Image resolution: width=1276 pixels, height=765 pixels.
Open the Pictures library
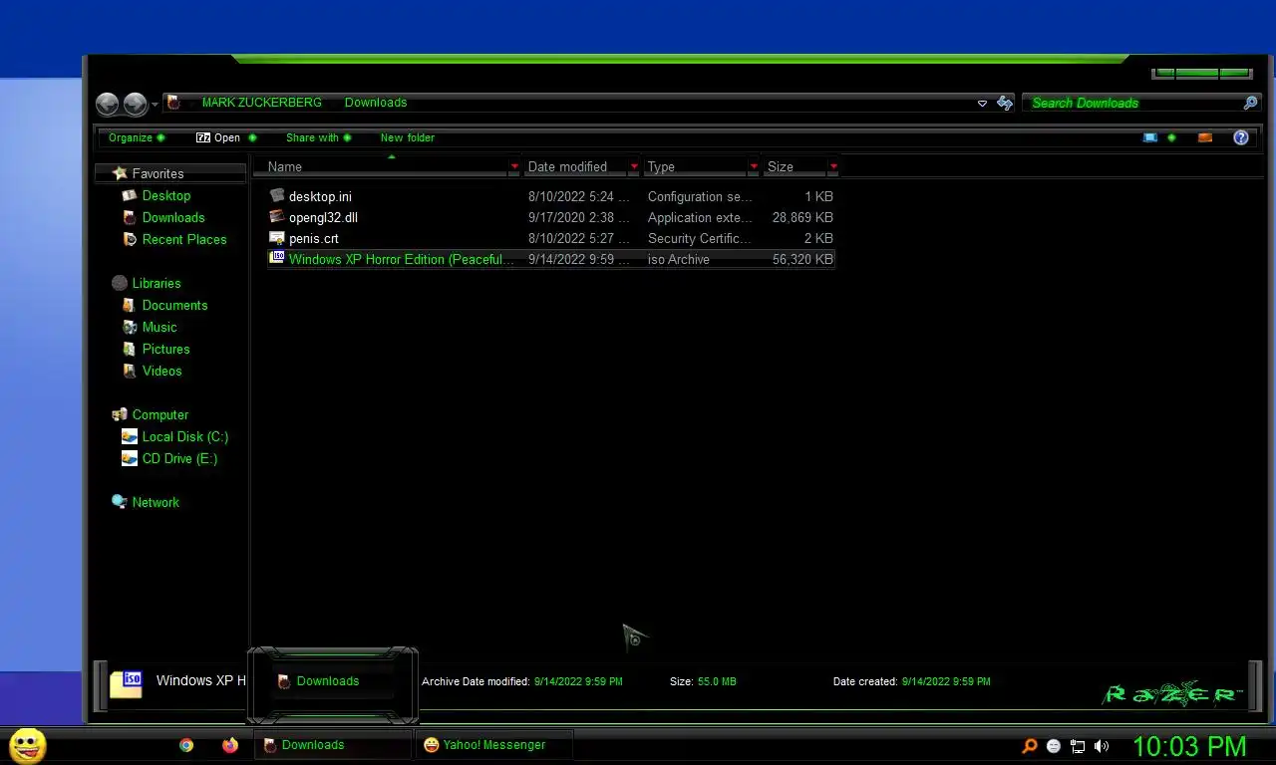(x=165, y=349)
